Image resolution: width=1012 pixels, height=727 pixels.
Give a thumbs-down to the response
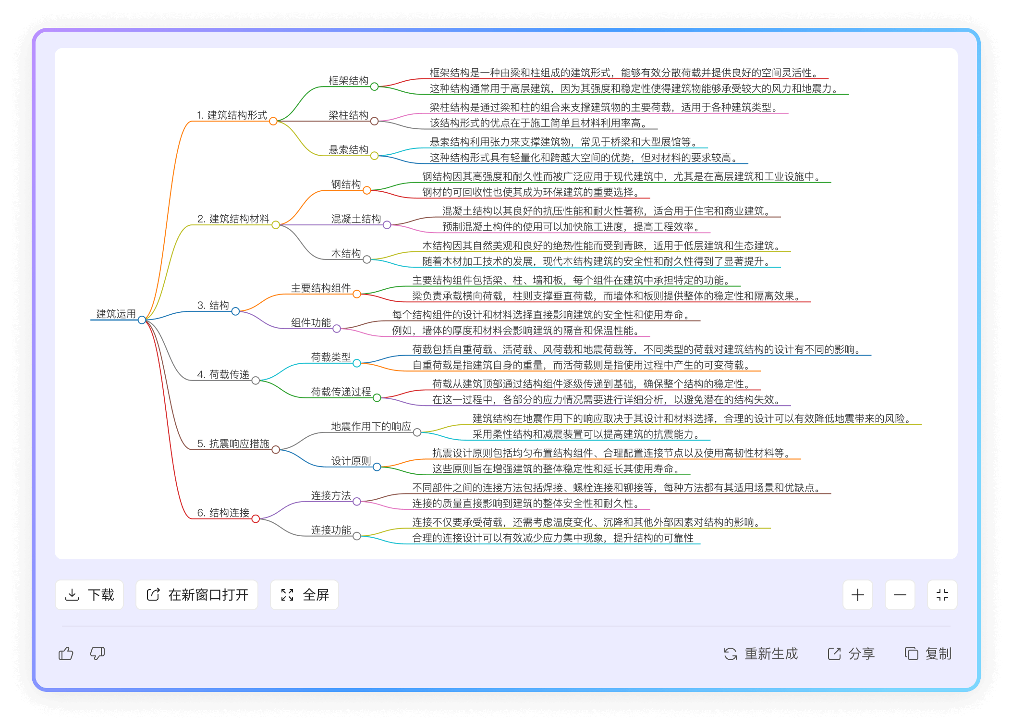[x=98, y=653]
